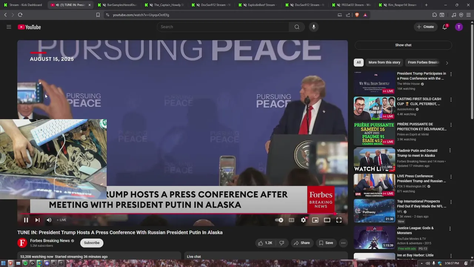474x267 pixels.
Task: Open Brave Rewards triangle icon
Action: (x=365, y=15)
